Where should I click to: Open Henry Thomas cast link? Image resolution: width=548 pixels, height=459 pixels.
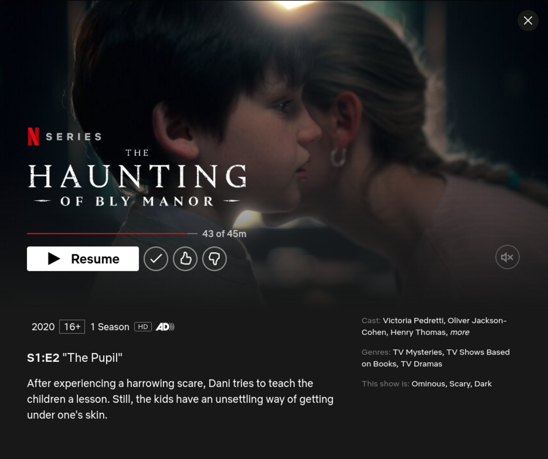(418, 332)
